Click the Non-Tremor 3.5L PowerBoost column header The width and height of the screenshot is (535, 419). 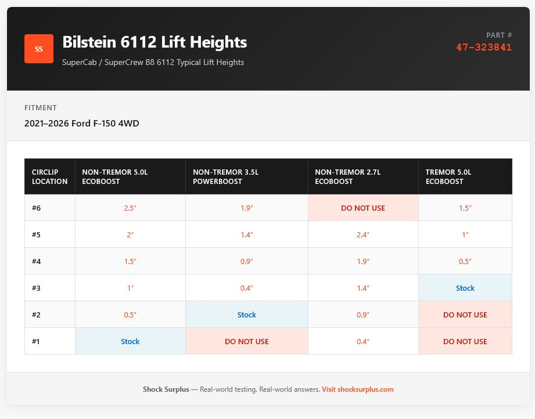point(247,176)
